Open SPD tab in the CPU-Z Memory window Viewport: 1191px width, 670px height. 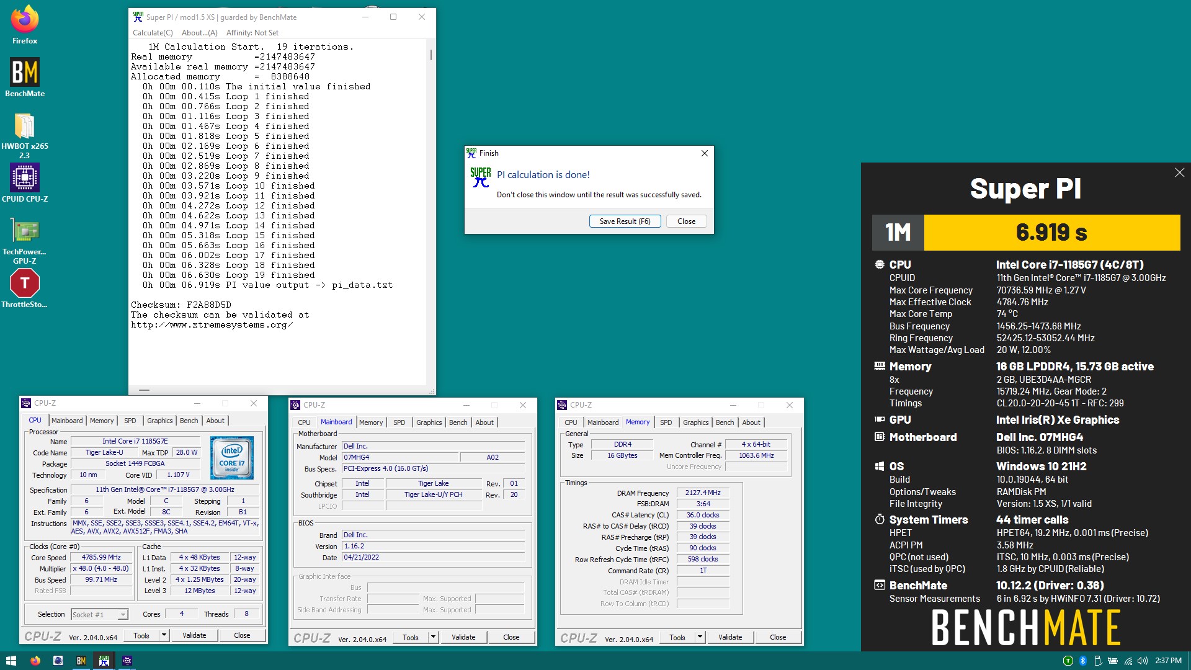pos(666,422)
